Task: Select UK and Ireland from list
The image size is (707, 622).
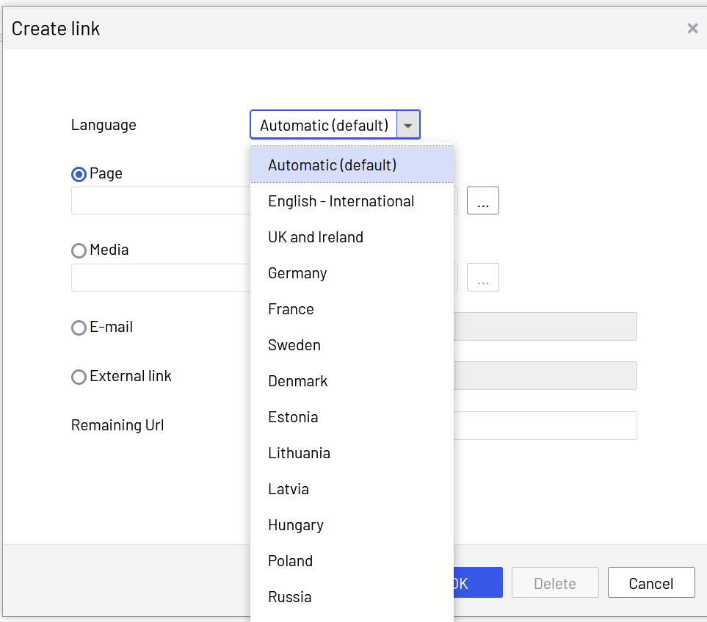Action: [316, 237]
